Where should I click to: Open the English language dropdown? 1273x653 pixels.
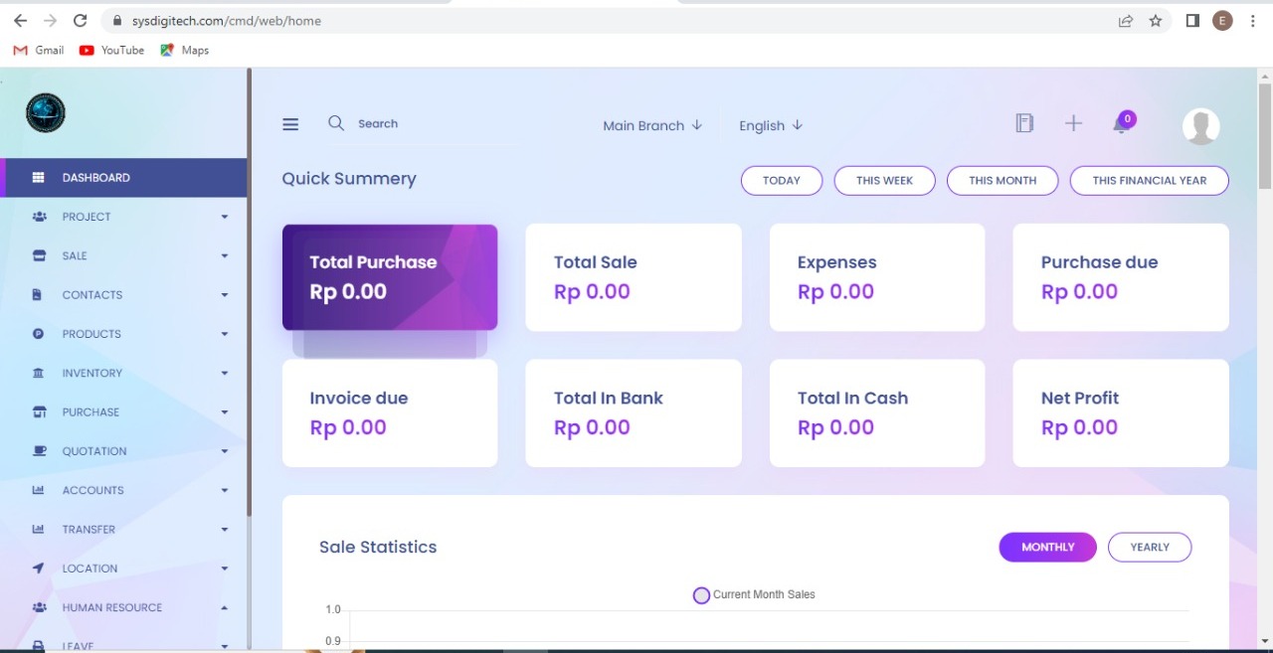click(771, 126)
